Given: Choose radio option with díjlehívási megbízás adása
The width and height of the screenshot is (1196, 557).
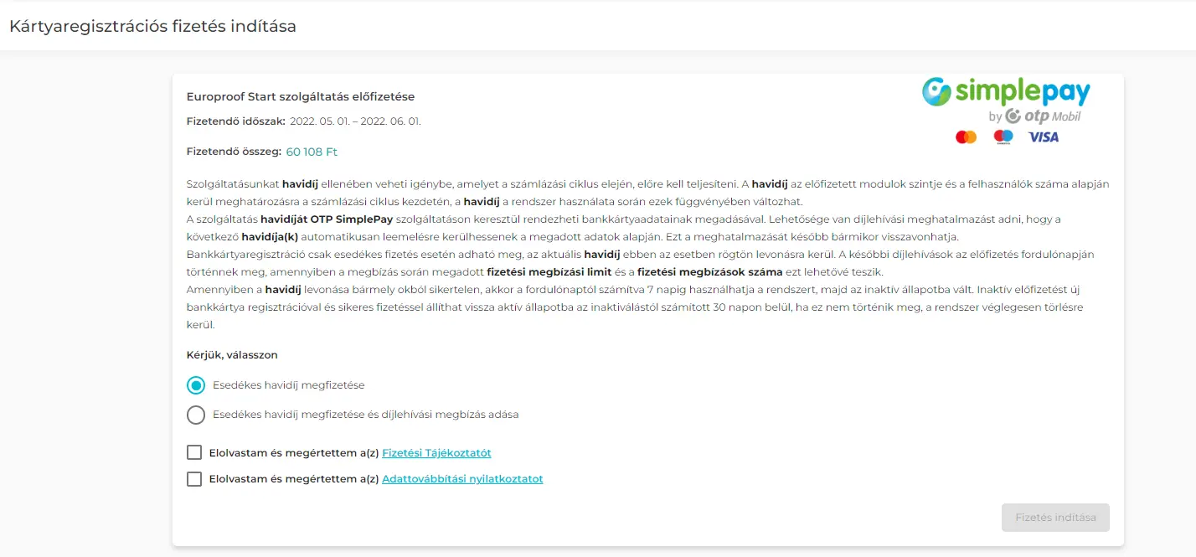Looking at the screenshot, I should pyautogui.click(x=196, y=415).
